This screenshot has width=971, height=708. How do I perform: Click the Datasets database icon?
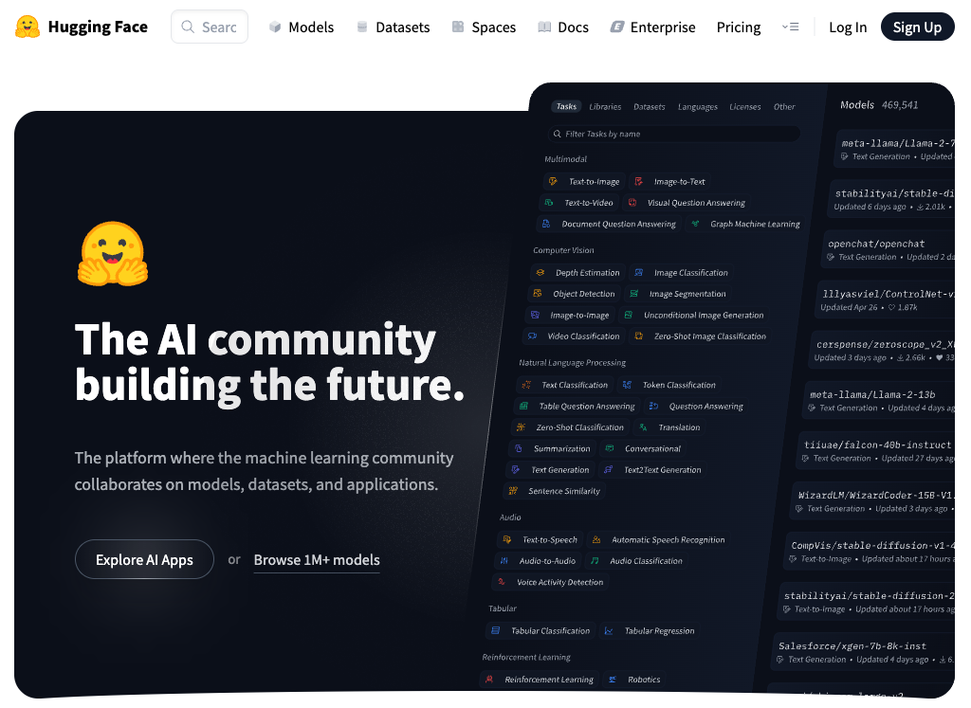click(x=362, y=27)
